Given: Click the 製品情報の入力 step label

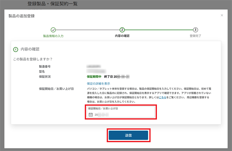Looking at the screenshot, I should (x=53, y=36).
